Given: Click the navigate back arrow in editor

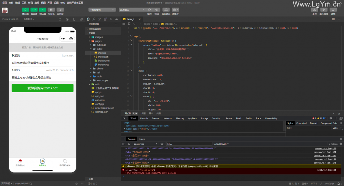Looking at the screenshot, I should tap(135, 24).
